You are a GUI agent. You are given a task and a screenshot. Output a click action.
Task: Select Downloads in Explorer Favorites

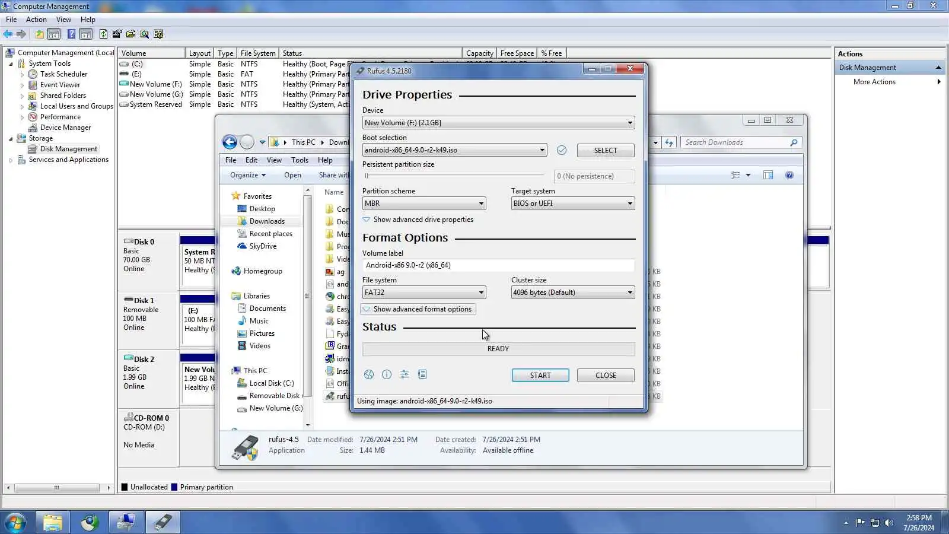[267, 221]
